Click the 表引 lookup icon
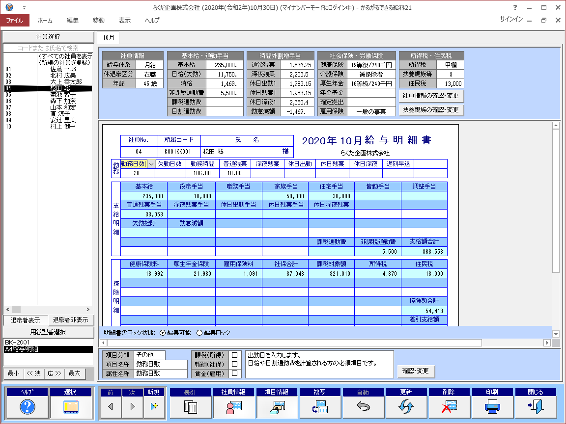566x424 pixels. (190, 407)
